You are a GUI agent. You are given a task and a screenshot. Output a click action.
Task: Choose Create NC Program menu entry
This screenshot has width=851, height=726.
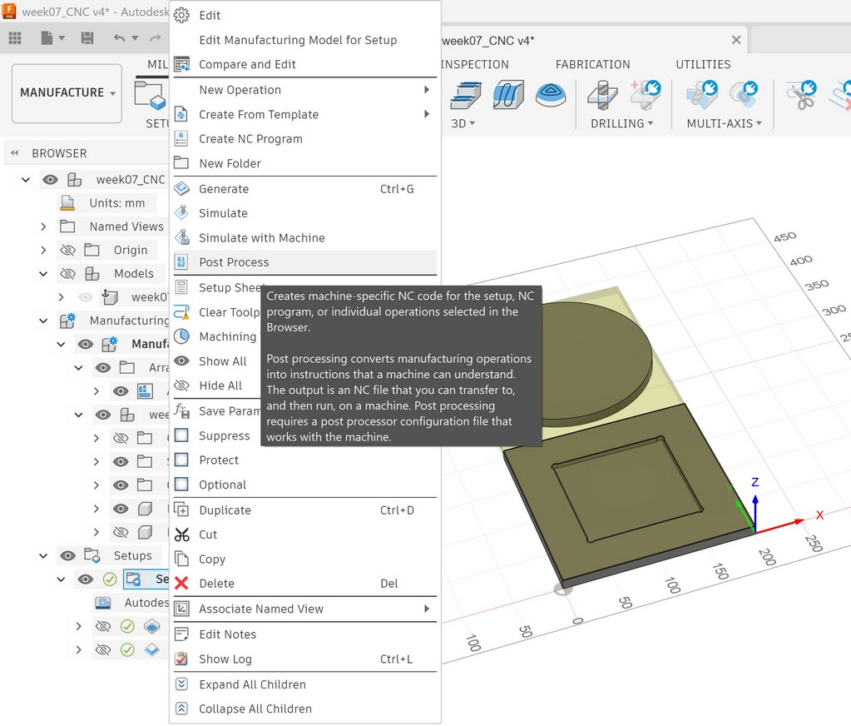pyautogui.click(x=250, y=139)
